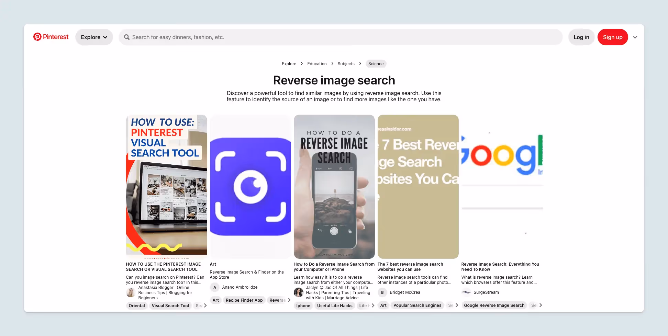Click Anano Ambrolidze's profile avatar
This screenshot has width=668, height=336.
pos(214,287)
